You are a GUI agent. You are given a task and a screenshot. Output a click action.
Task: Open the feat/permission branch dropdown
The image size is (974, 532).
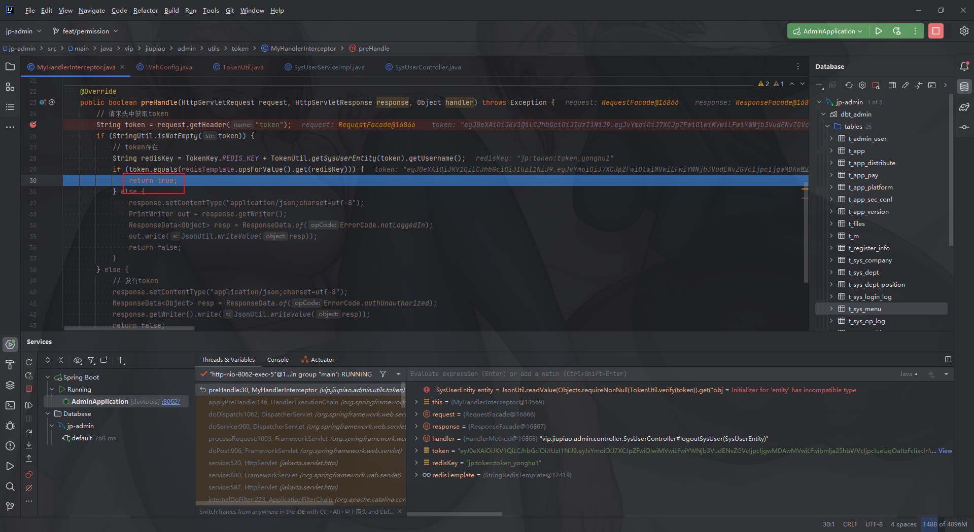[x=85, y=31]
